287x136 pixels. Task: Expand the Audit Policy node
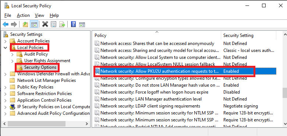13,54
